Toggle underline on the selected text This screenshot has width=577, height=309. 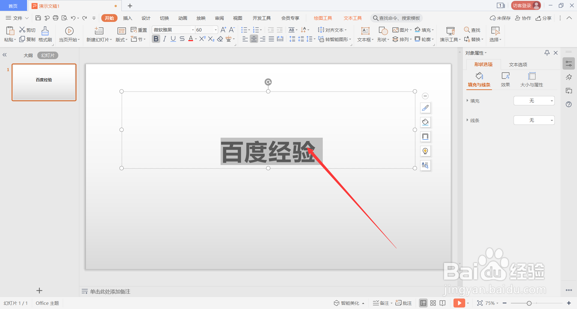173,39
